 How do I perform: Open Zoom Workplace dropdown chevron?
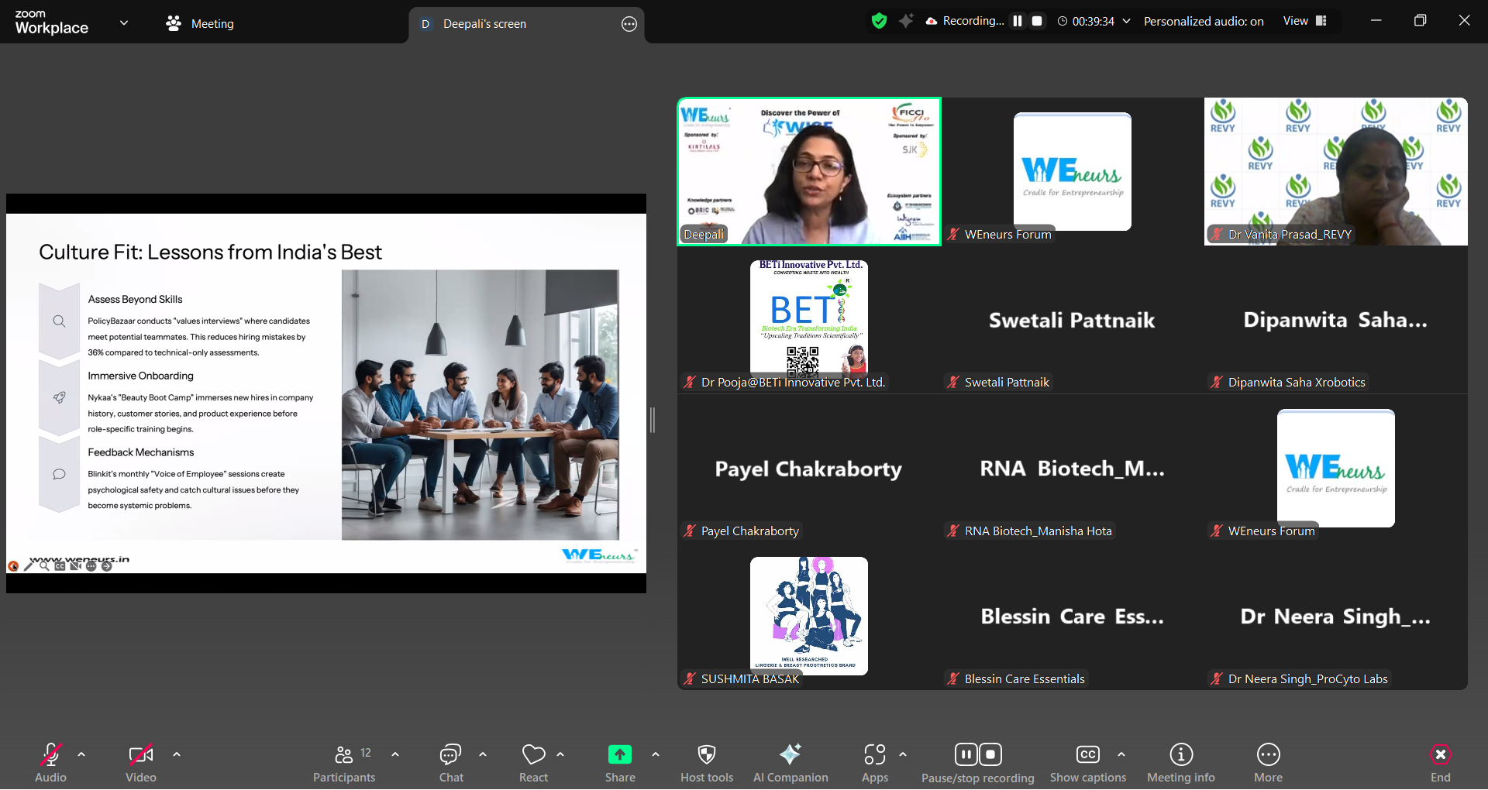tap(124, 22)
